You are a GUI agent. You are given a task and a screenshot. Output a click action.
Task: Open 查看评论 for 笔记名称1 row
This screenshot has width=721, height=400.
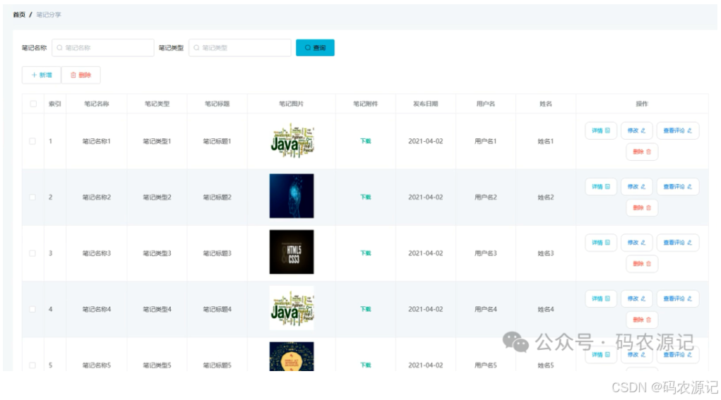[x=678, y=131]
